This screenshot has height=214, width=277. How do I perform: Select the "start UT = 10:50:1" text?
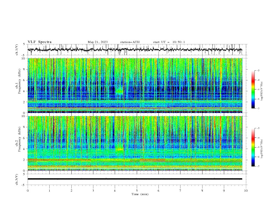(169, 42)
